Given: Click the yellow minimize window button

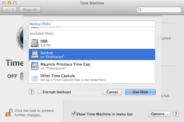Looking at the screenshot, I should pyautogui.click(x=9, y=3).
